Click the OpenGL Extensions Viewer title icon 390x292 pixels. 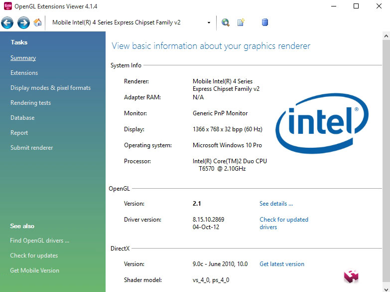tap(7, 6)
